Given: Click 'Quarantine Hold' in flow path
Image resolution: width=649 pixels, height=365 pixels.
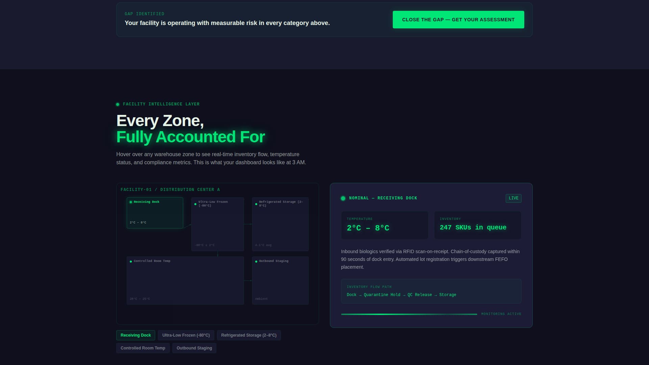Looking at the screenshot, I should [x=382, y=295].
